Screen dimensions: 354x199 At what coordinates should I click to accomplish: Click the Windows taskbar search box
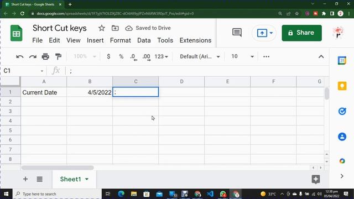pyautogui.click(x=58, y=194)
